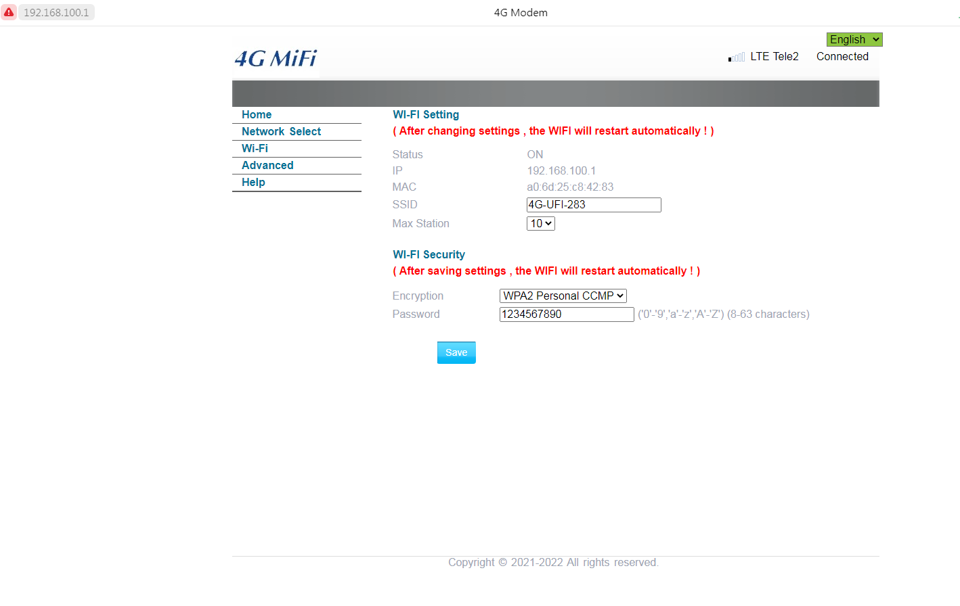
Task: Open the Advanced settings menu
Action: [267, 166]
